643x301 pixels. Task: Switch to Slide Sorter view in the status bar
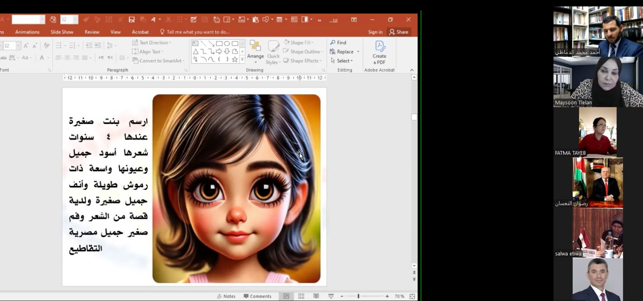pyautogui.click(x=301, y=296)
